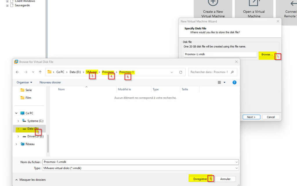
Task: Select Data (D:) in the address breadcrumb
Action: point(75,72)
